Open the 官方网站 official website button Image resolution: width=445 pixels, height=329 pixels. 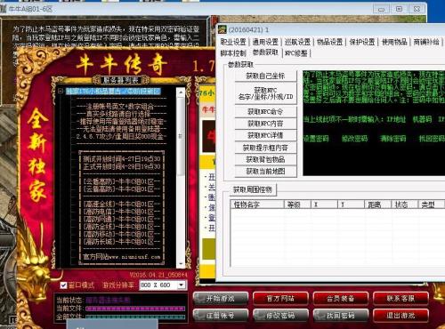tap(280, 298)
